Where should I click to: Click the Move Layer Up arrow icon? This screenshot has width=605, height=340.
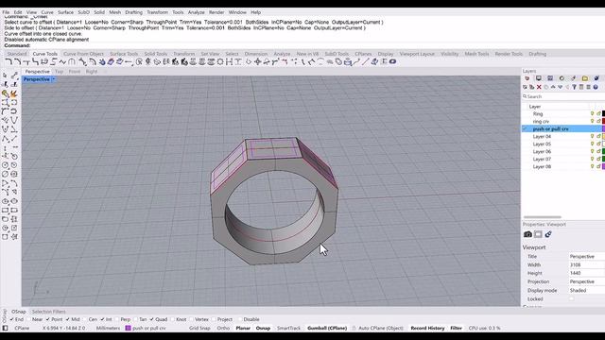click(553, 87)
